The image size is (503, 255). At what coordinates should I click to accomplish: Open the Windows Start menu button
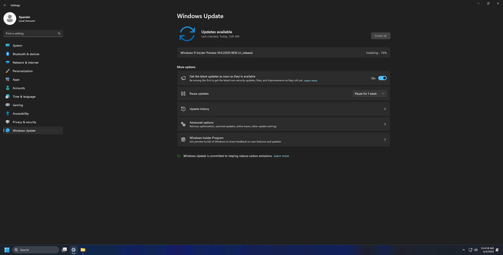(x=7, y=250)
